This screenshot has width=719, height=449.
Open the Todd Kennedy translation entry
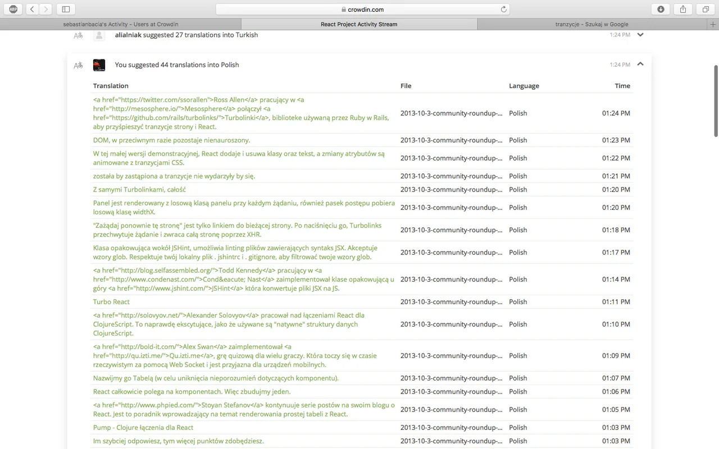click(x=244, y=280)
